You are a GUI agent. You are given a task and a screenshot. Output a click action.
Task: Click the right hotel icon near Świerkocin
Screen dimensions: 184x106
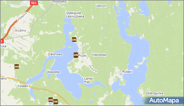(55, 102)
